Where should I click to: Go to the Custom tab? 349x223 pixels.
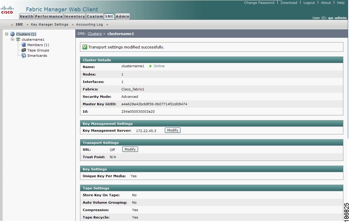click(x=95, y=16)
